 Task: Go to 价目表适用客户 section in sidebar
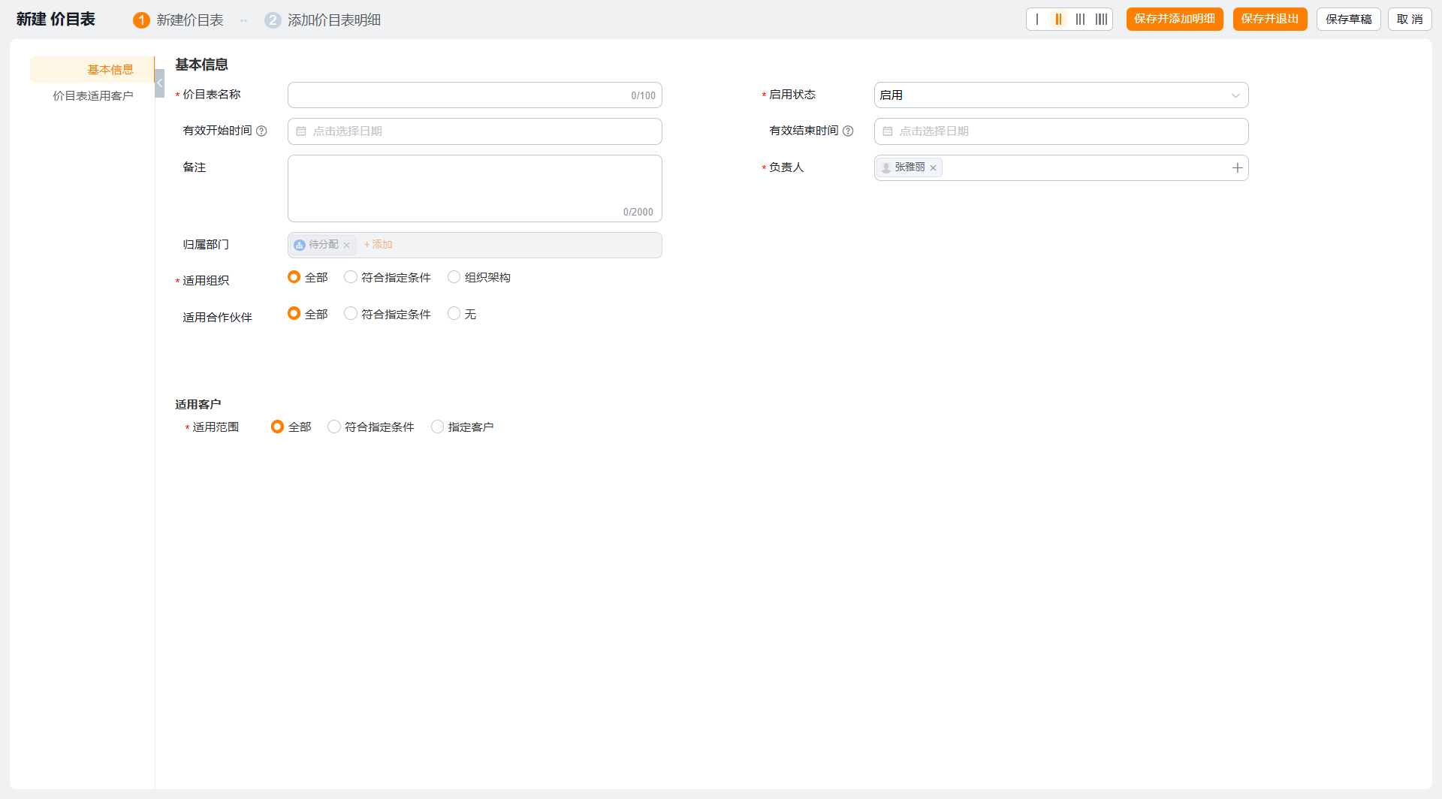click(x=92, y=96)
